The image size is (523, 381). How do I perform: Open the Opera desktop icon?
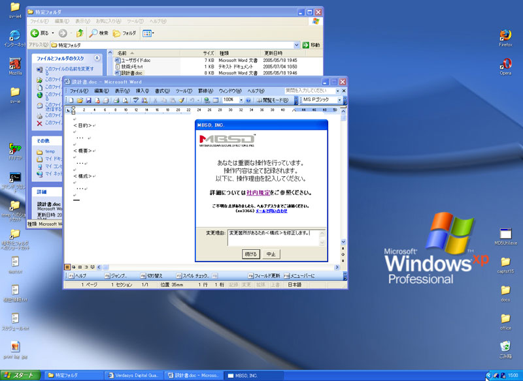505,66
